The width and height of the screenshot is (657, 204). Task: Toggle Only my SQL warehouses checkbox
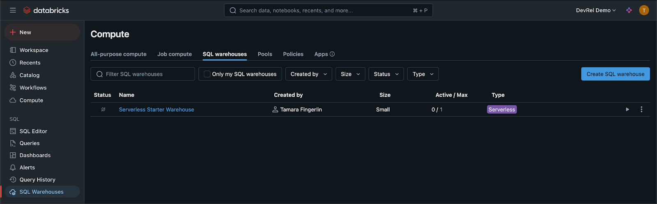point(207,74)
